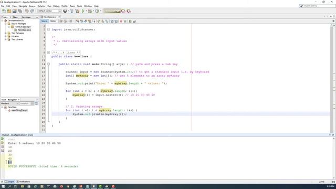Screen dimensions: 336x189
Task: Click the taskbar Search icon
Action: 9,186
